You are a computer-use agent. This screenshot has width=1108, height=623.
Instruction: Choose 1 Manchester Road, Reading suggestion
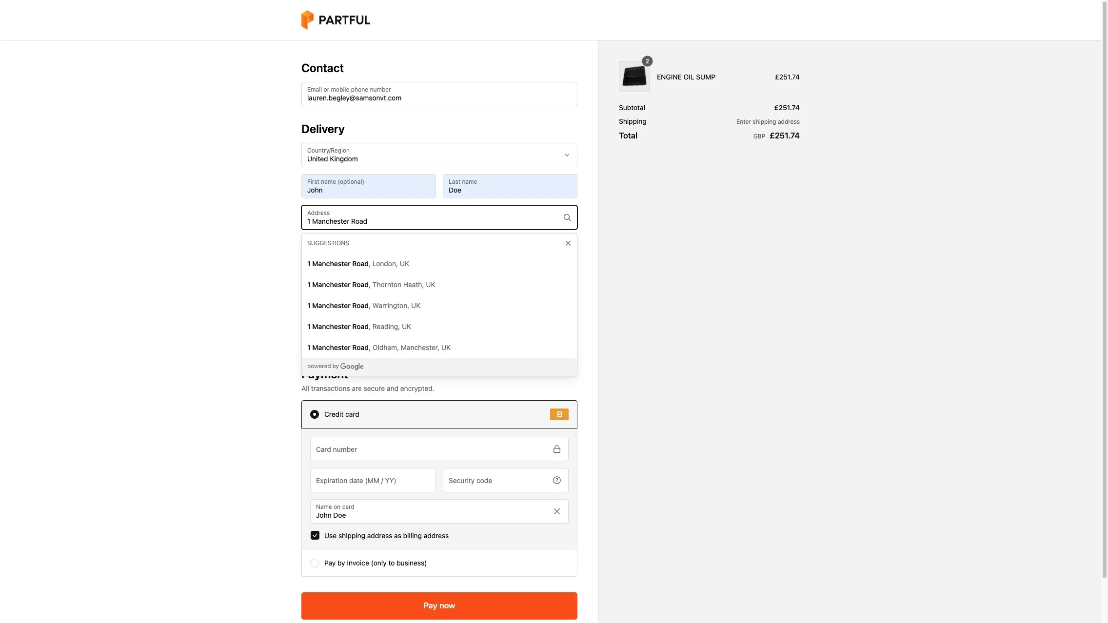click(x=439, y=327)
